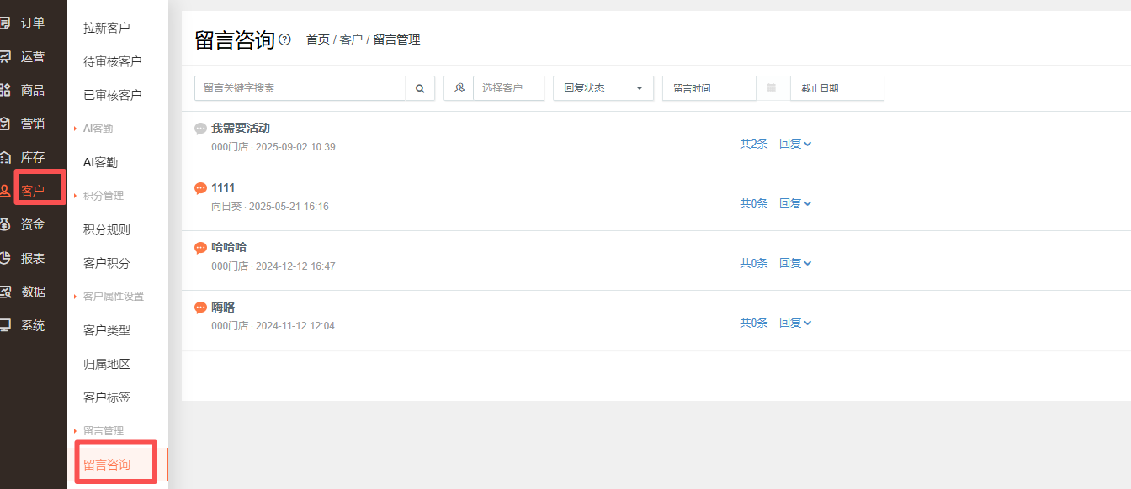1131x489 pixels.
Task: Click the 商品 products grid icon
Action: [x=5, y=90]
